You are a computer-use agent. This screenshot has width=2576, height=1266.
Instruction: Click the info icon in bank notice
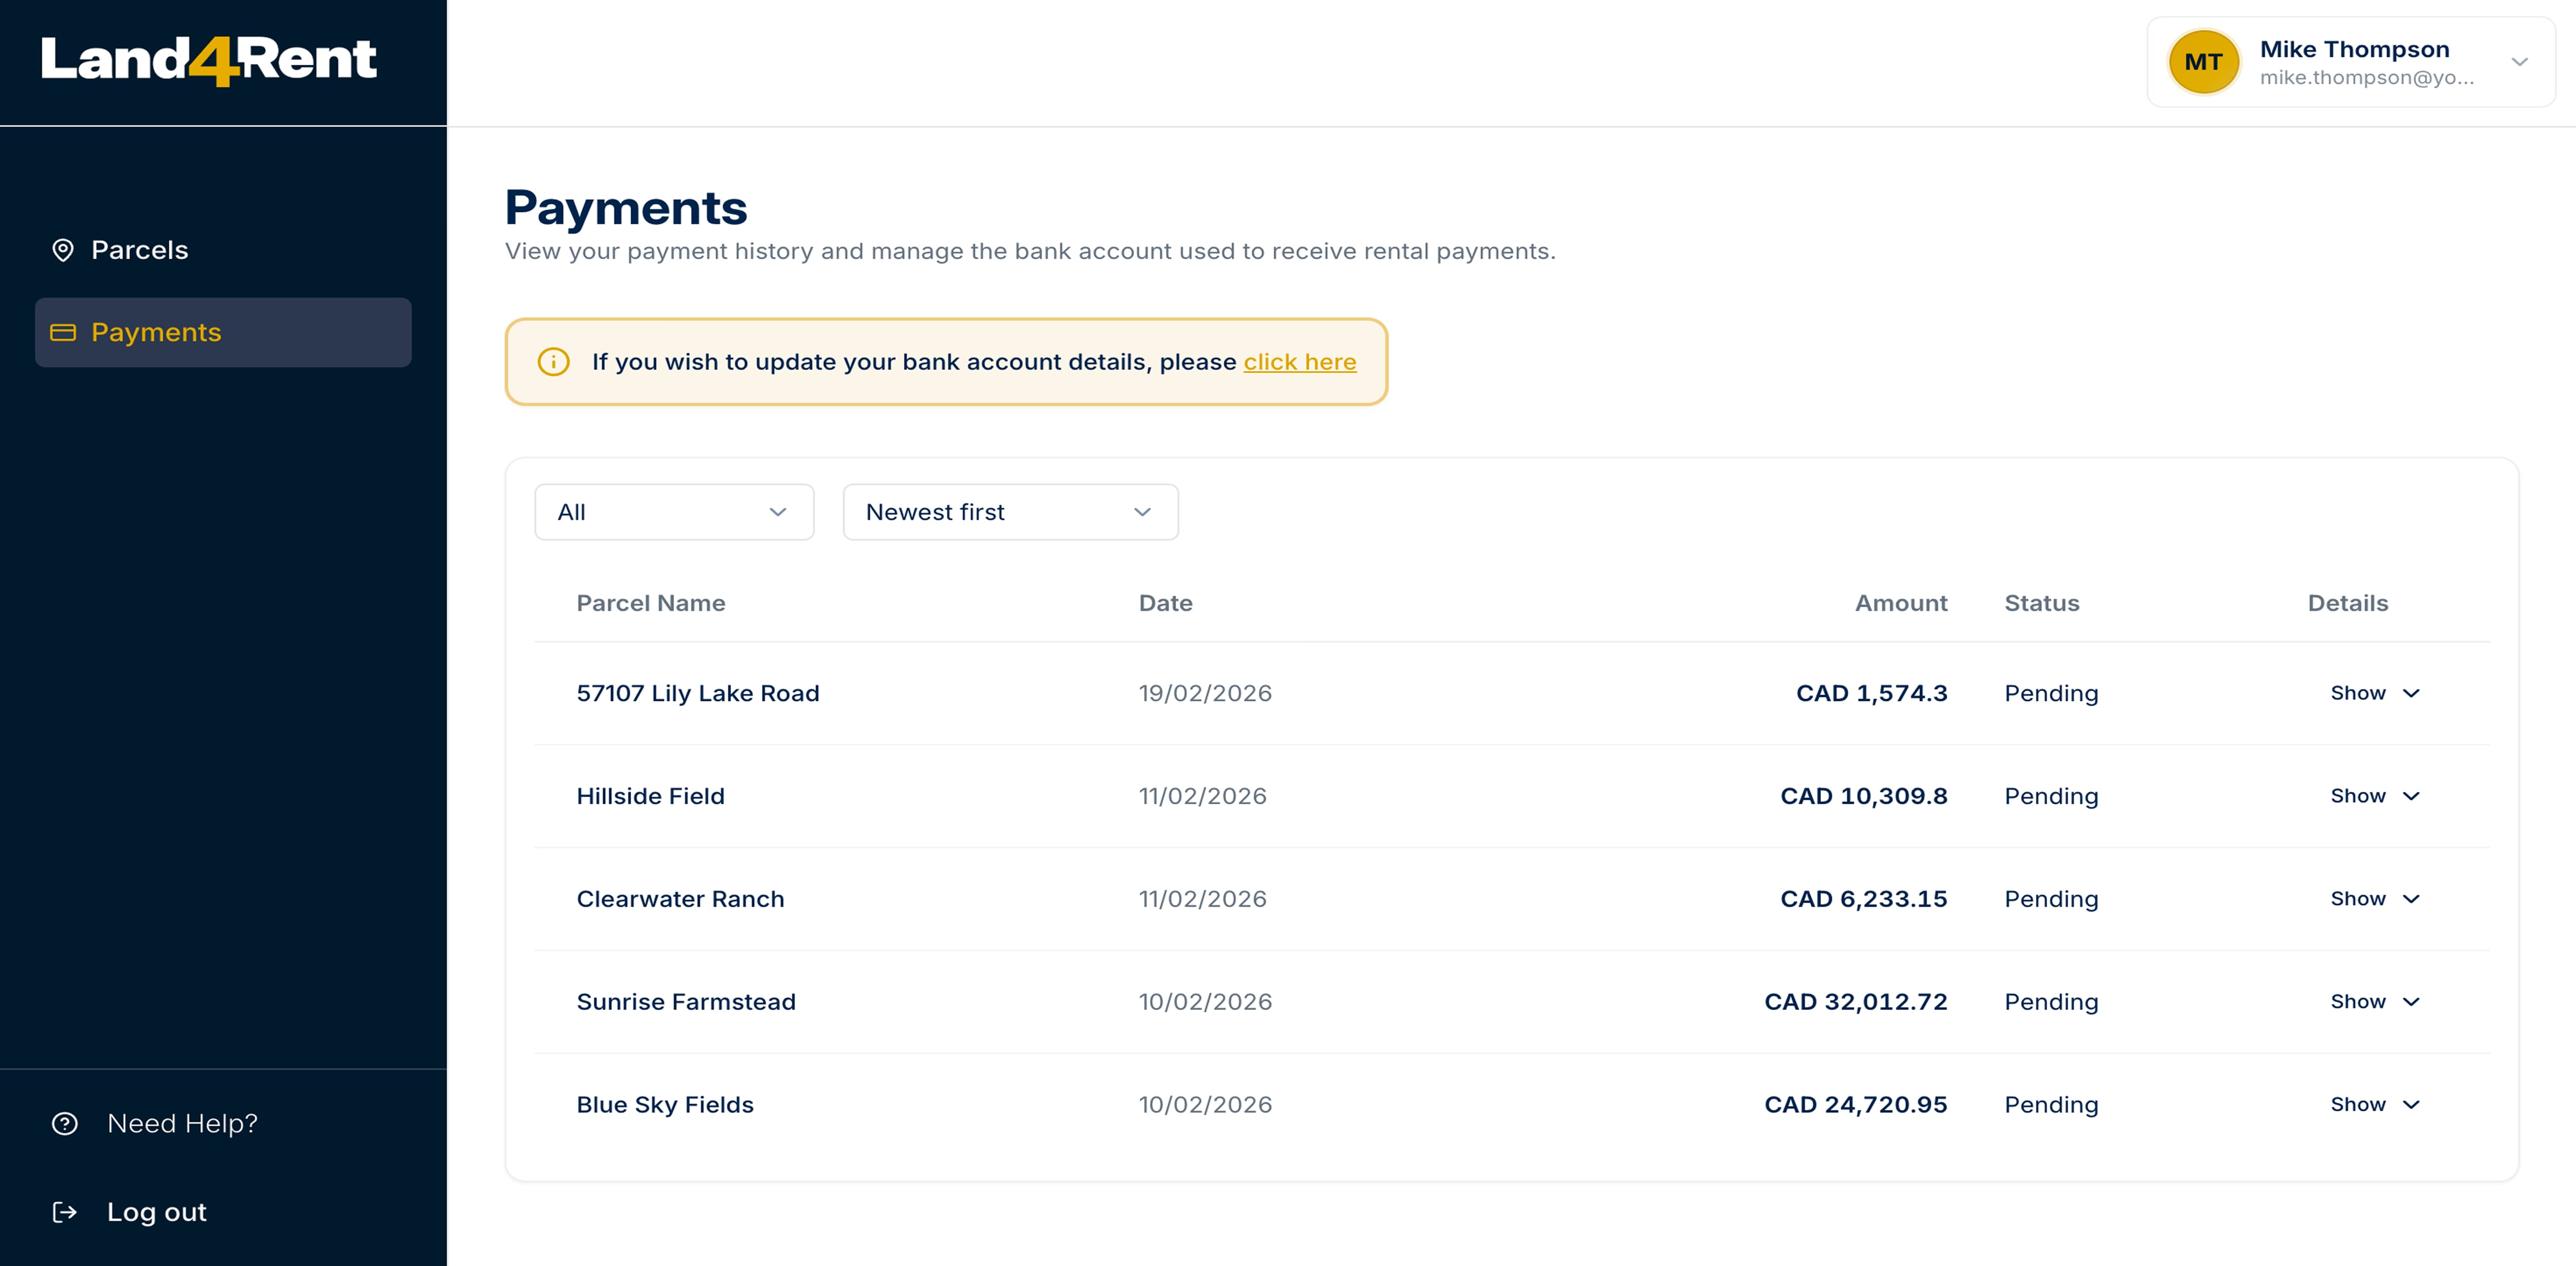point(553,362)
